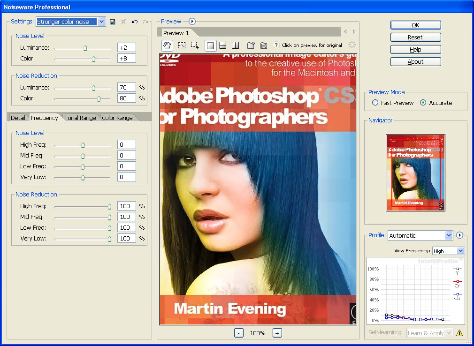Screen dimensions: 474x346
Task: Open the Settings preset dropdown
Action: coord(102,22)
